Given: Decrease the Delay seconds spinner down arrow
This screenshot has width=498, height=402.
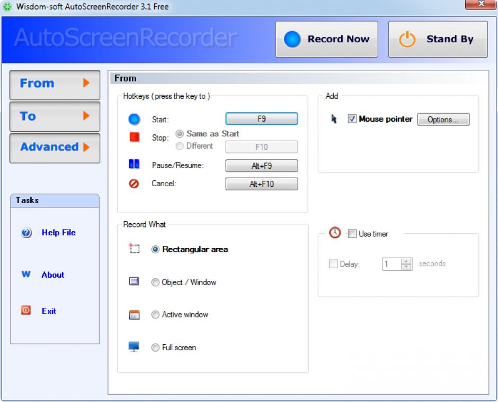Looking at the screenshot, I should (x=406, y=267).
